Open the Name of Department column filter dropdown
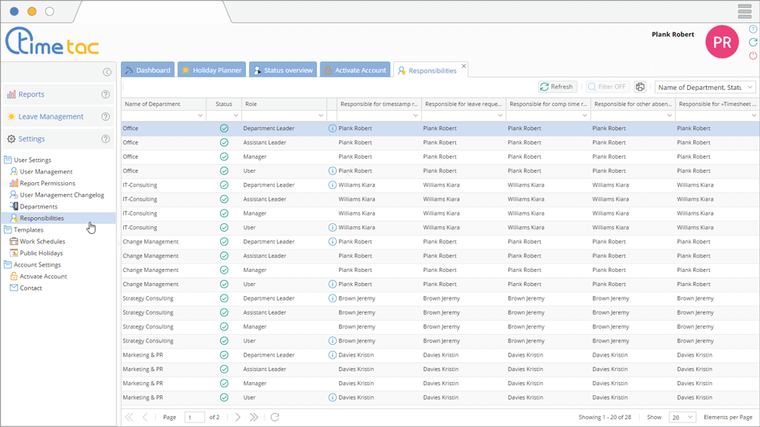The height and width of the screenshot is (427, 760). 200,115
